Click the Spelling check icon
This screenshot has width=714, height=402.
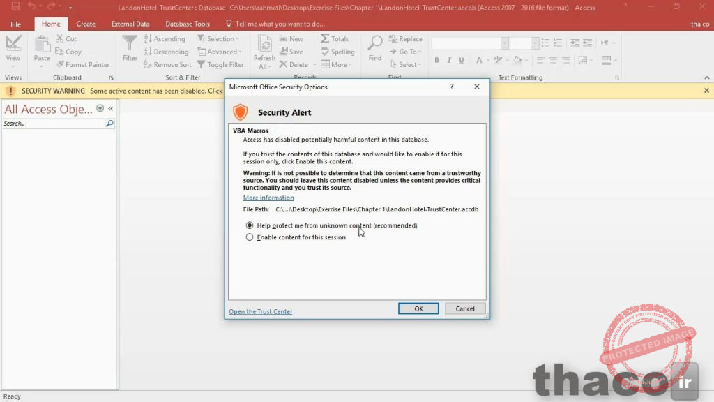[325, 52]
